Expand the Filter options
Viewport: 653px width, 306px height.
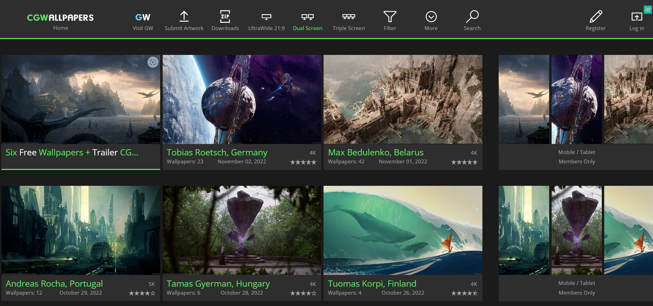tap(390, 17)
